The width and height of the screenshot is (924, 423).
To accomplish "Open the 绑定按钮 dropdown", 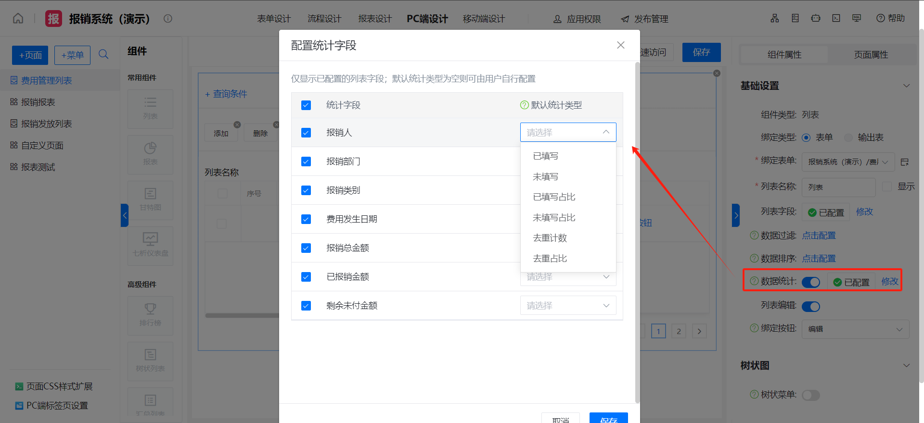I will click(x=855, y=329).
